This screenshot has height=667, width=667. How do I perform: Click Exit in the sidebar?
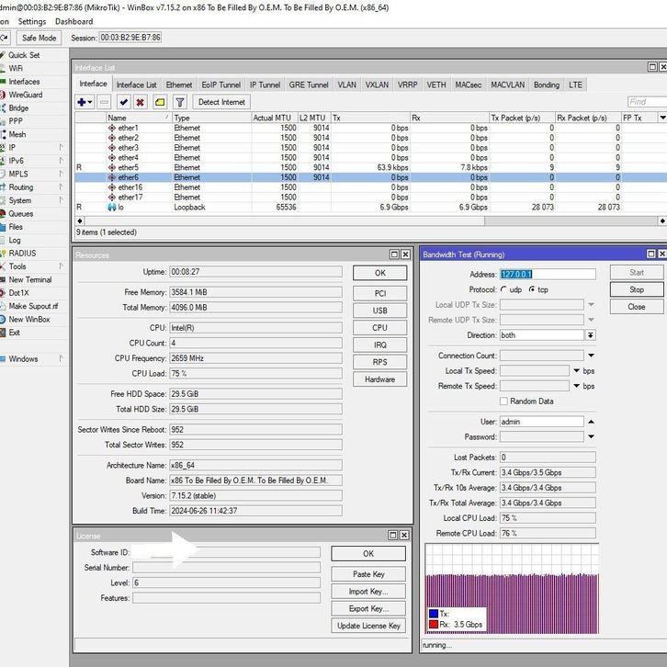14,333
